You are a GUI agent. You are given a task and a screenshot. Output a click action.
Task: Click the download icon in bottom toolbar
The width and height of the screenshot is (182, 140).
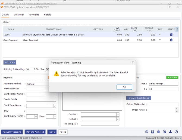click(170, 132)
